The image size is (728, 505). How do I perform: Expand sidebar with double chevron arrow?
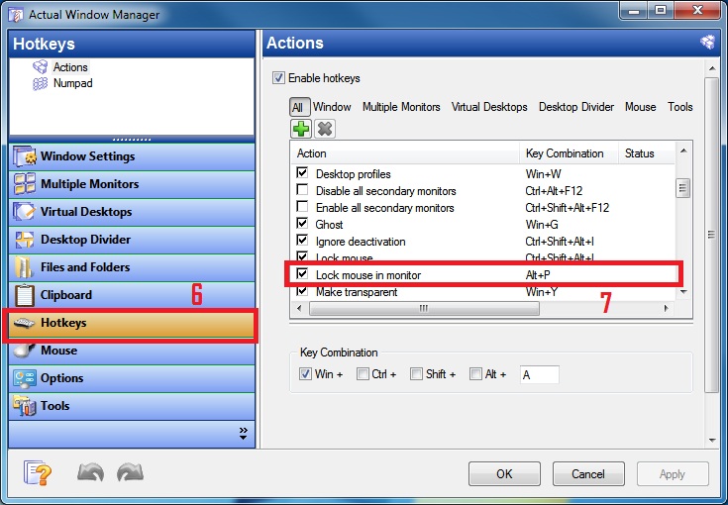244,434
